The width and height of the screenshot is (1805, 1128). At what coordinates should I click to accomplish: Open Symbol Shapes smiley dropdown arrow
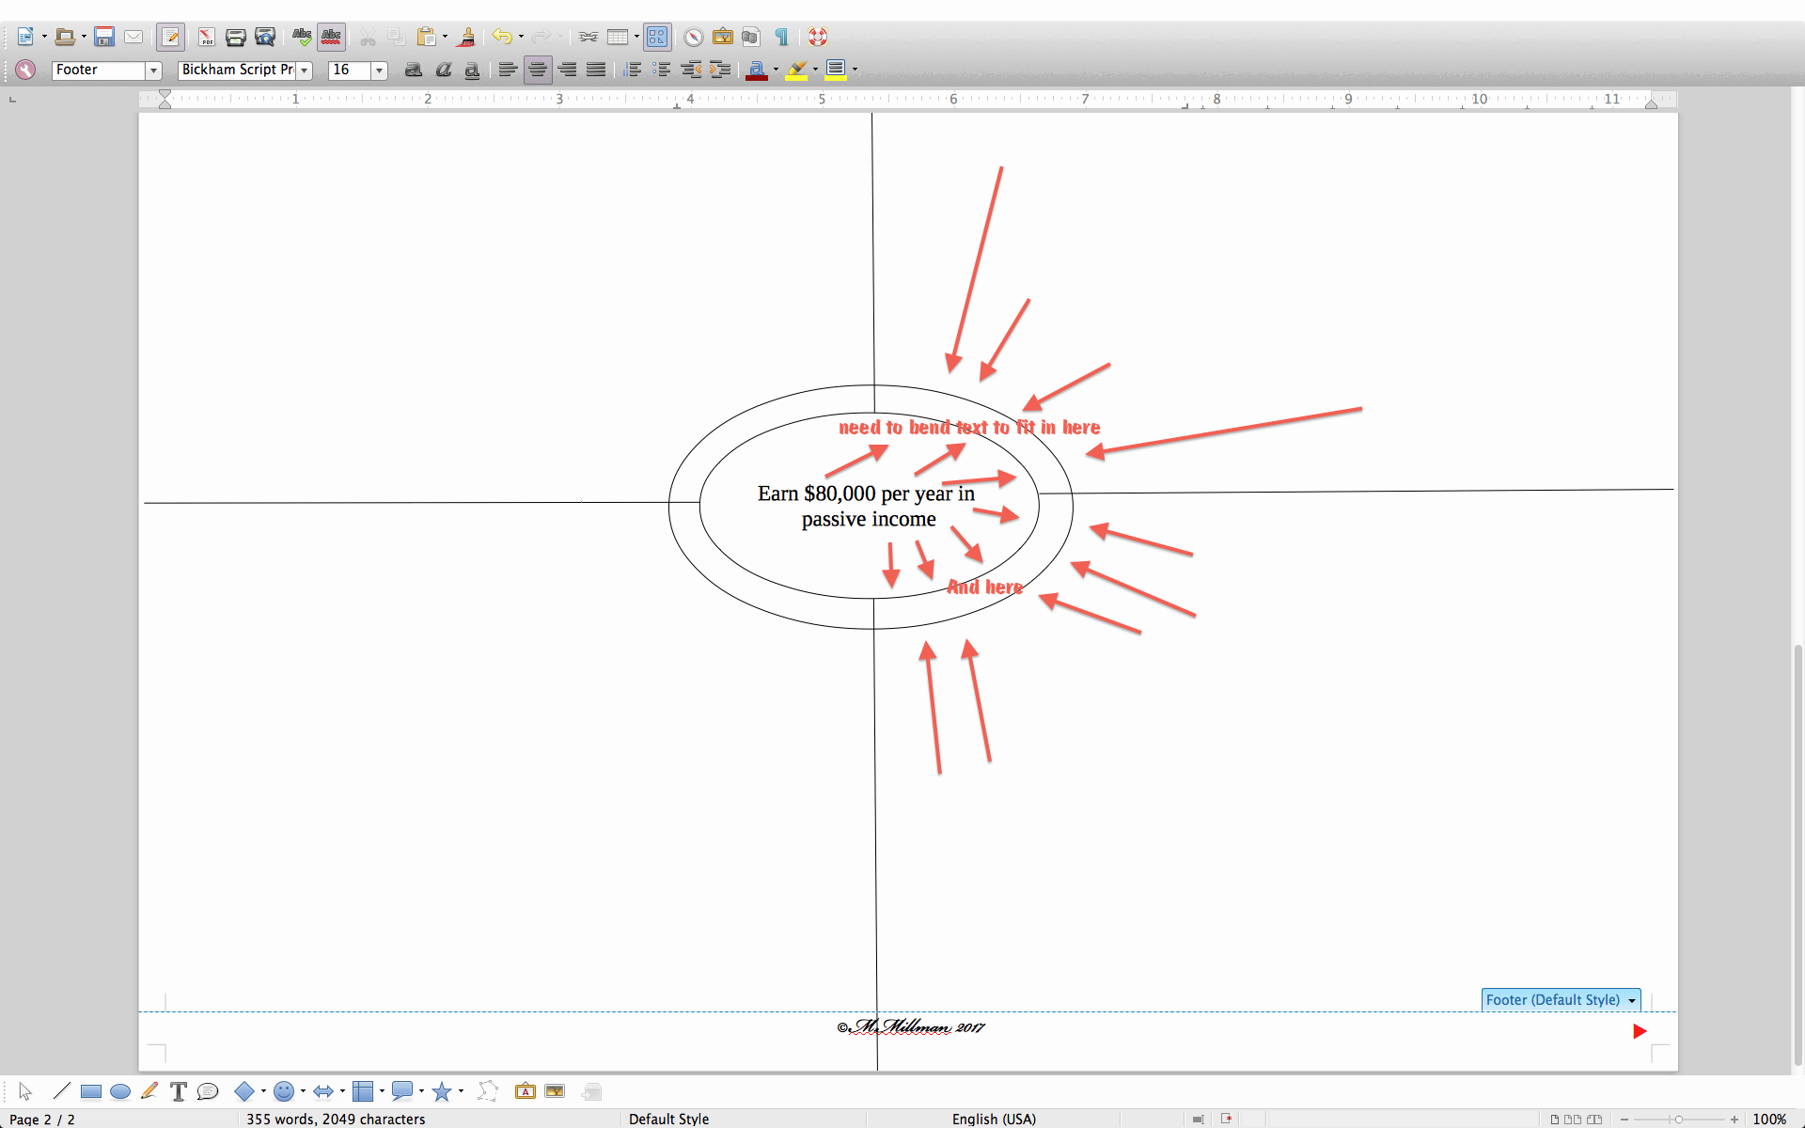coord(303,1091)
